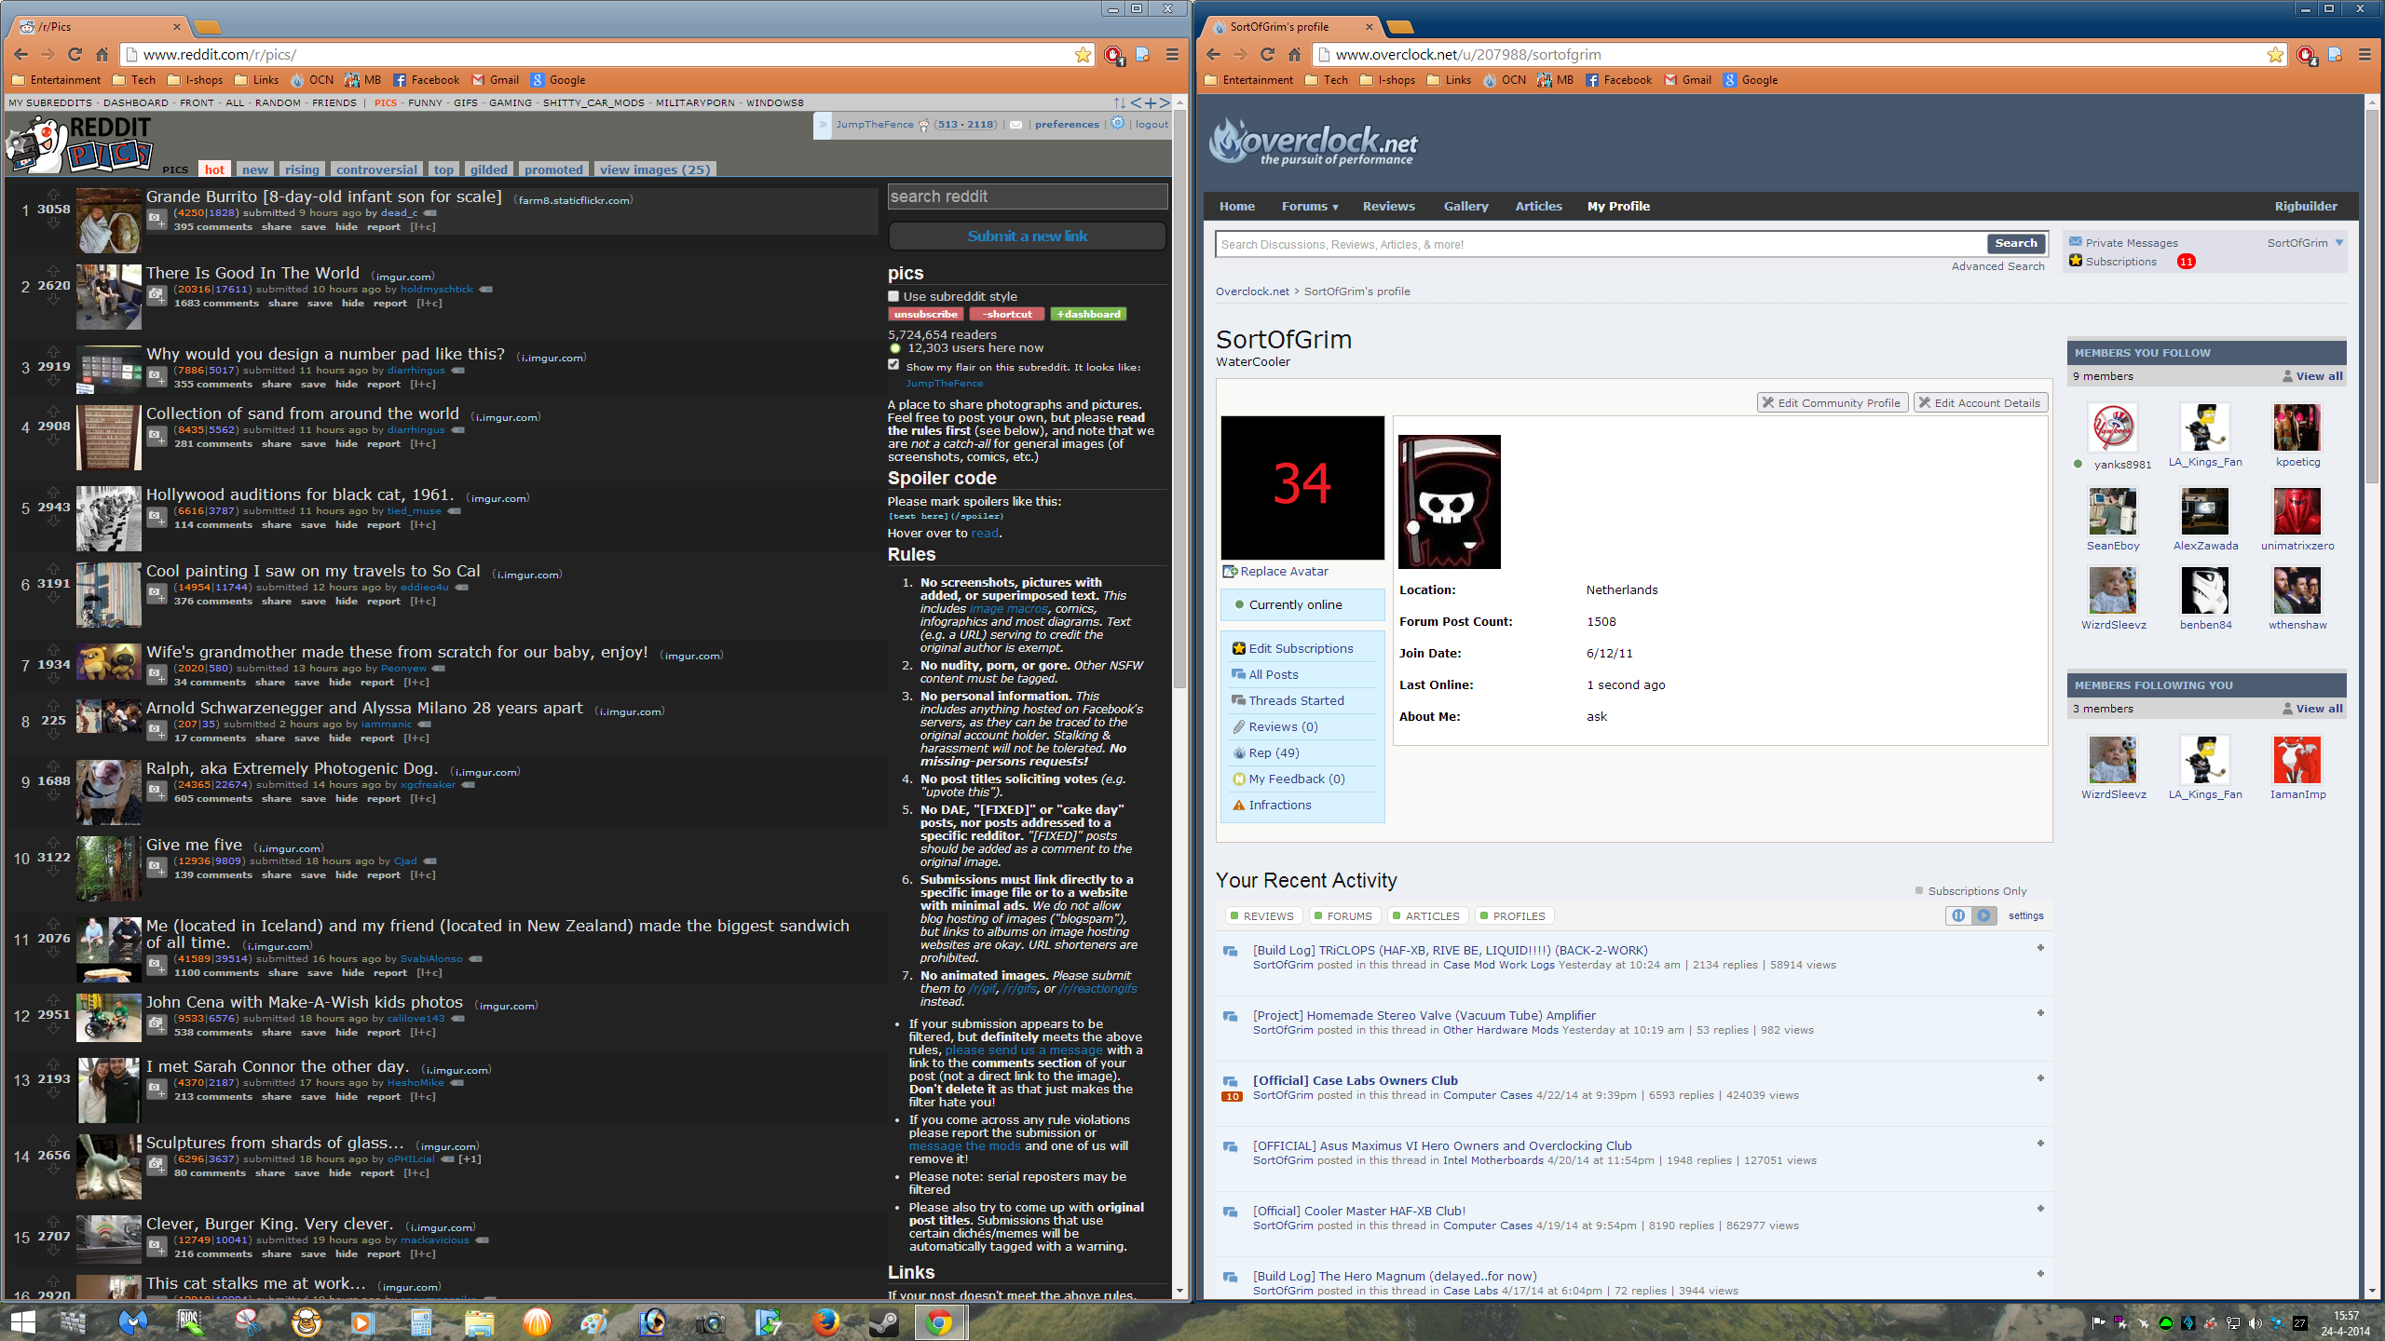
Task: Expand image preview for Collection of sand post
Action: click(157, 437)
